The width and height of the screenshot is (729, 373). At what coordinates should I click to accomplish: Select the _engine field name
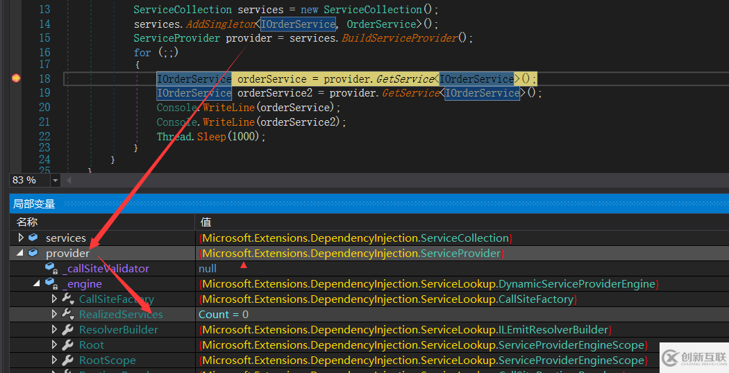coord(82,284)
